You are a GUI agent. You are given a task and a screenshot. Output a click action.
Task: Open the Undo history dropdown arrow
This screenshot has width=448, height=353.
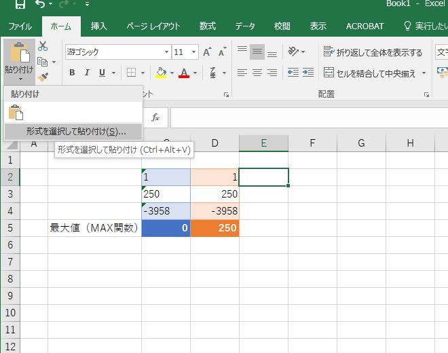click(51, 4)
